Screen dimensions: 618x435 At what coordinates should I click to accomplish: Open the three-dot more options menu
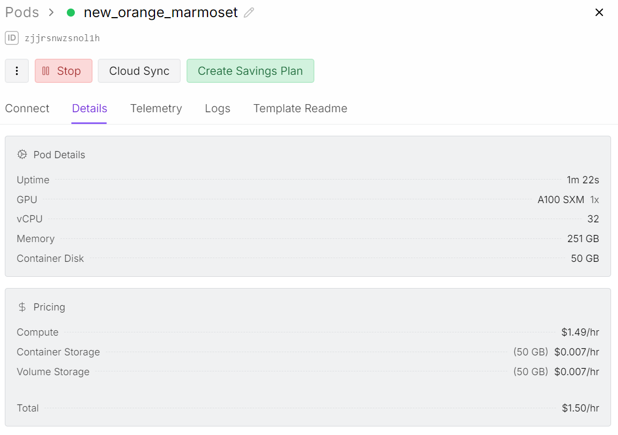coord(17,71)
